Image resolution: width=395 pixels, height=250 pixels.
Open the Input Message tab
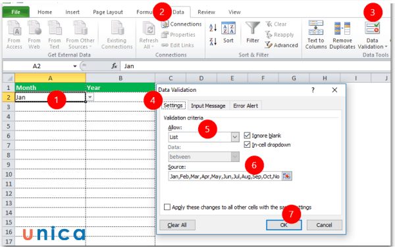[208, 106]
